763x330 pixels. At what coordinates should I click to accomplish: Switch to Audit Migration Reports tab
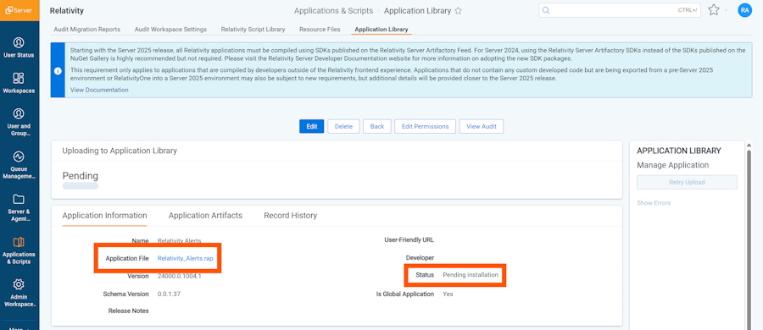pos(86,29)
